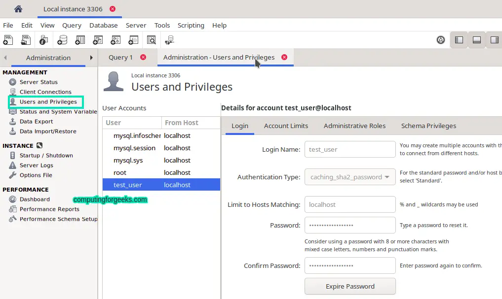Switch to Account Limits tab

click(286, 126)
